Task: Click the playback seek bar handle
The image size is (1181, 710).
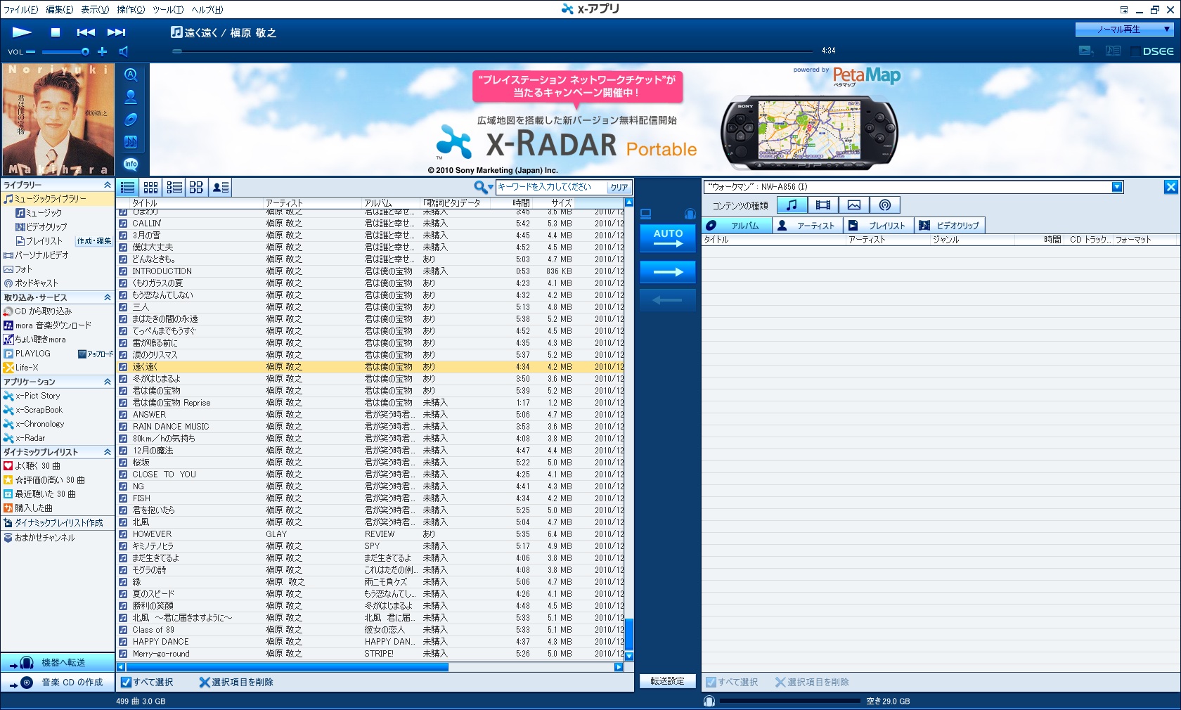Action: click(177, 51)
